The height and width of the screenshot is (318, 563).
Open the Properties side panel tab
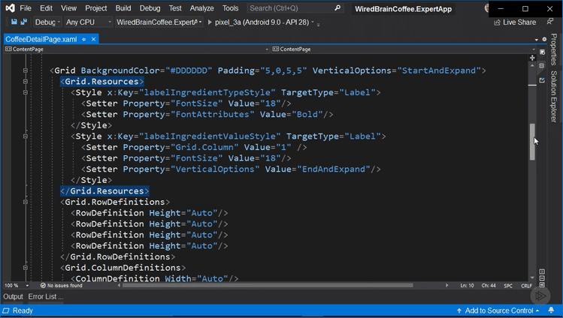(554, 49)
